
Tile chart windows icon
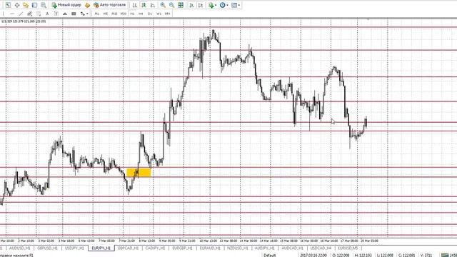tap(181, 5)
